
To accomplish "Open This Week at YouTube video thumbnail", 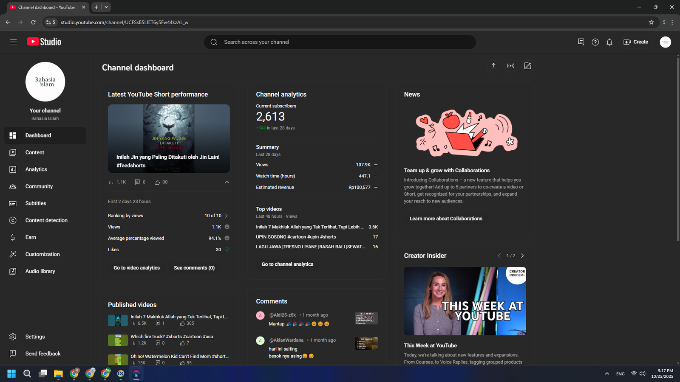I will pyautogui.click(x=465, y=301).
